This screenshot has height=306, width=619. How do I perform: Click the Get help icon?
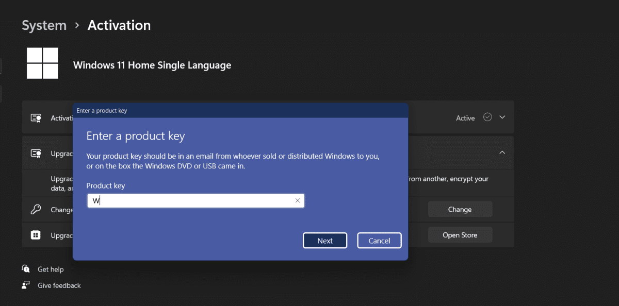coord(26,269)
